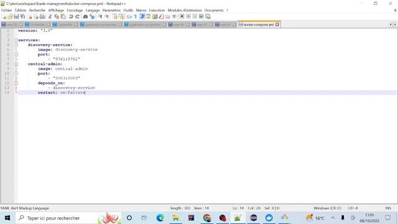Click the UTF-8 encoding status field
Viewport: 398px width, 224px height.
coord(353,208)
